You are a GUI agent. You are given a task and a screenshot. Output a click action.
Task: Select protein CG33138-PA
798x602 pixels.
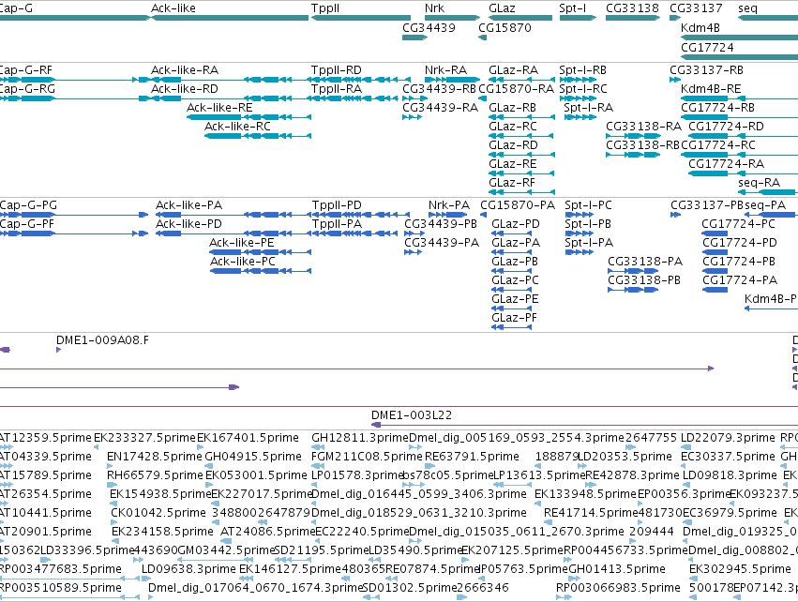pos(645,262)
